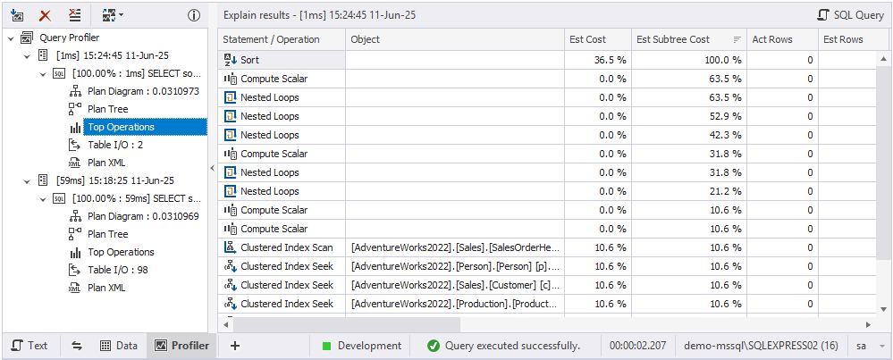Select Plan Diagram : 0.0310973 tree item
The height and width of the screenshot is (360, 893).
click(x=141, y=91)
